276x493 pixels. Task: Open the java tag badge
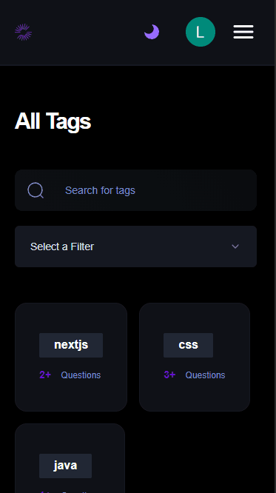coord(65,466)
